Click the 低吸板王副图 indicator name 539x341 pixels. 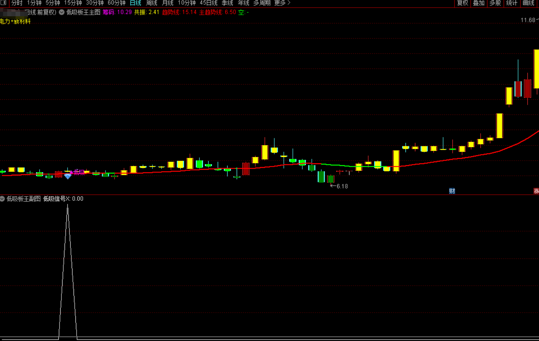(24, 199)
